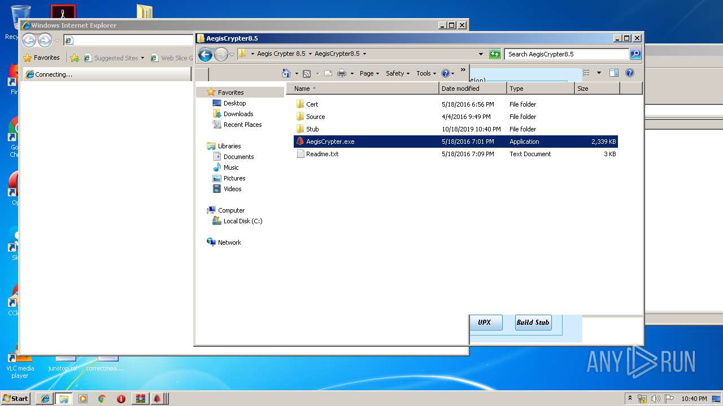The width and height of the screenshot is (723, 406).
Task: Sort by the Size column header
Action: (597, 89)
